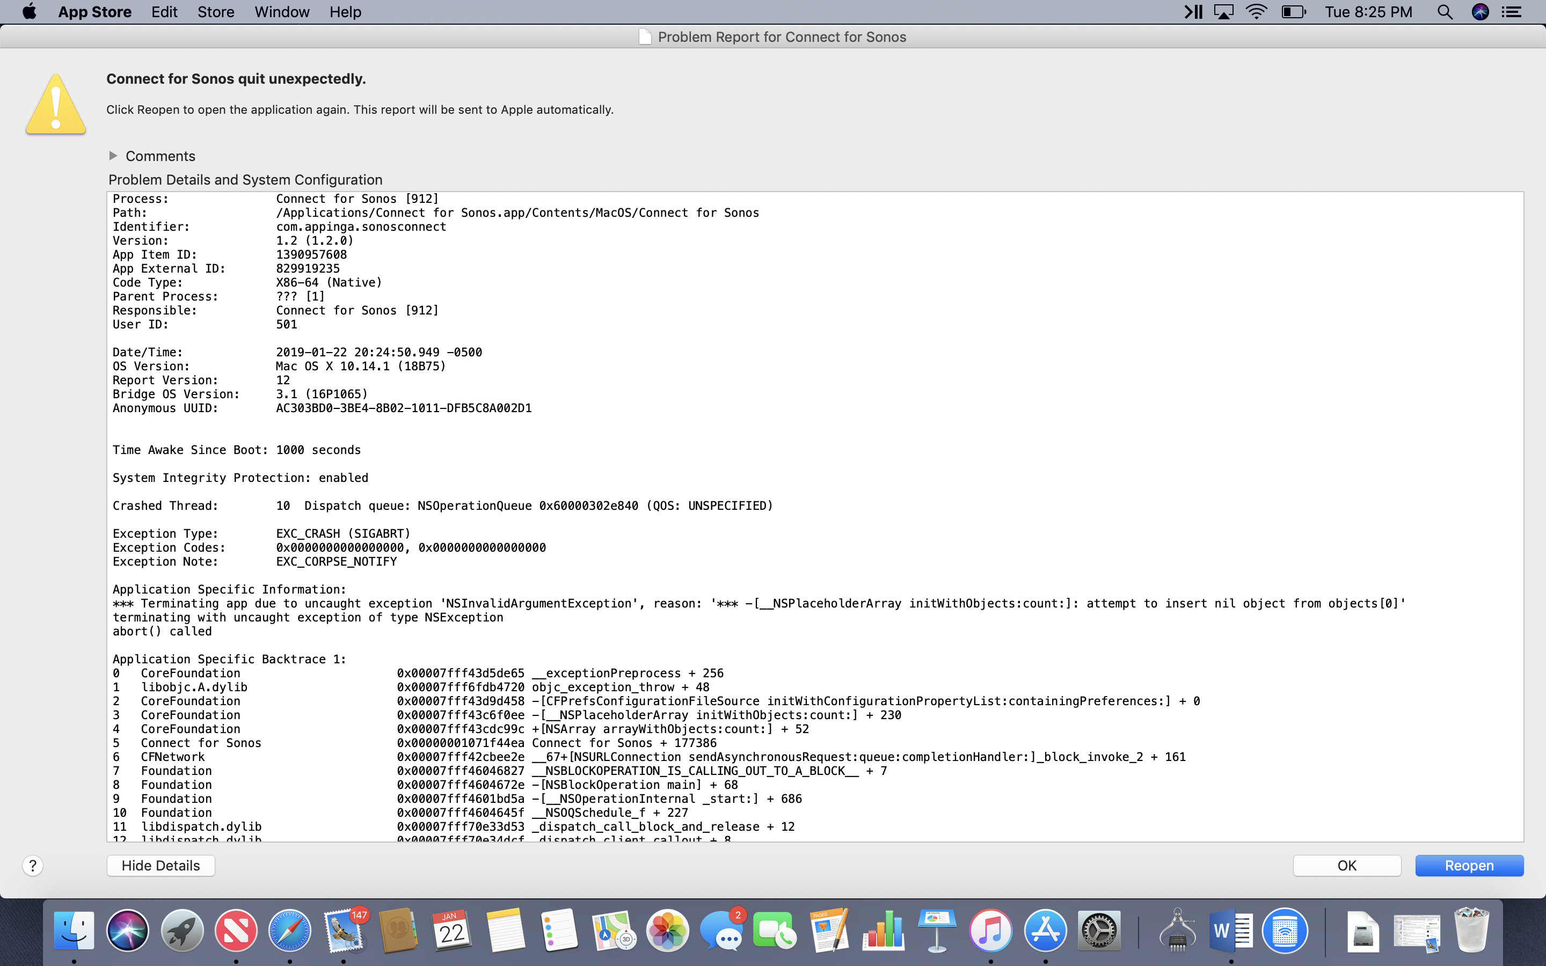Open Mail with 147 unread badge
Viewport: 1546px width, 966px height.
pos(345,930)
